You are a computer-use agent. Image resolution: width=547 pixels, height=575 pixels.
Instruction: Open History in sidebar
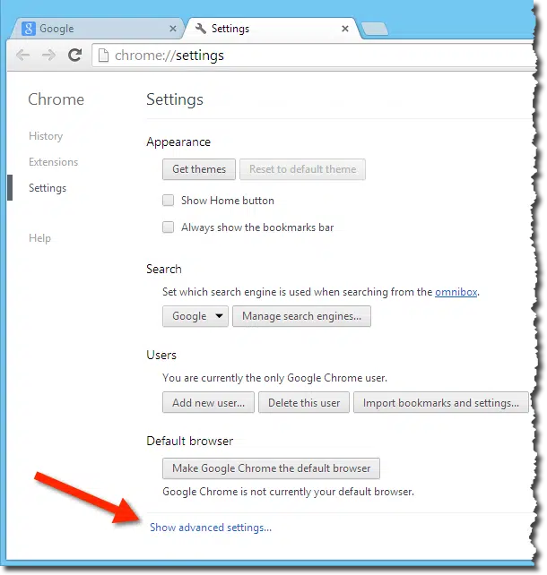(x=46, y=136)
